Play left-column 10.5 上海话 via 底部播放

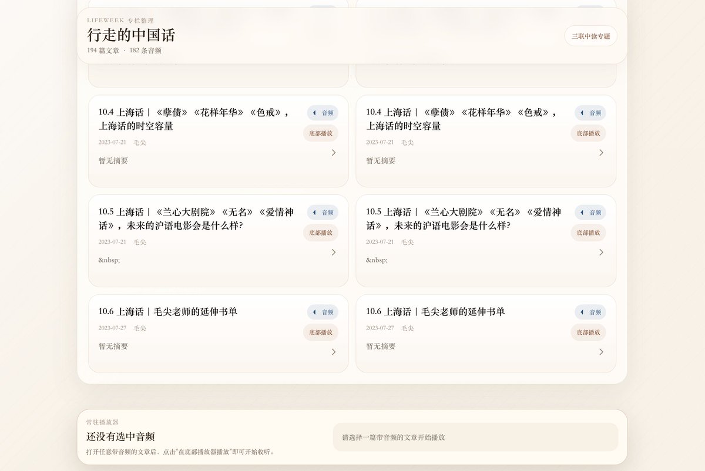coord(321,233)
